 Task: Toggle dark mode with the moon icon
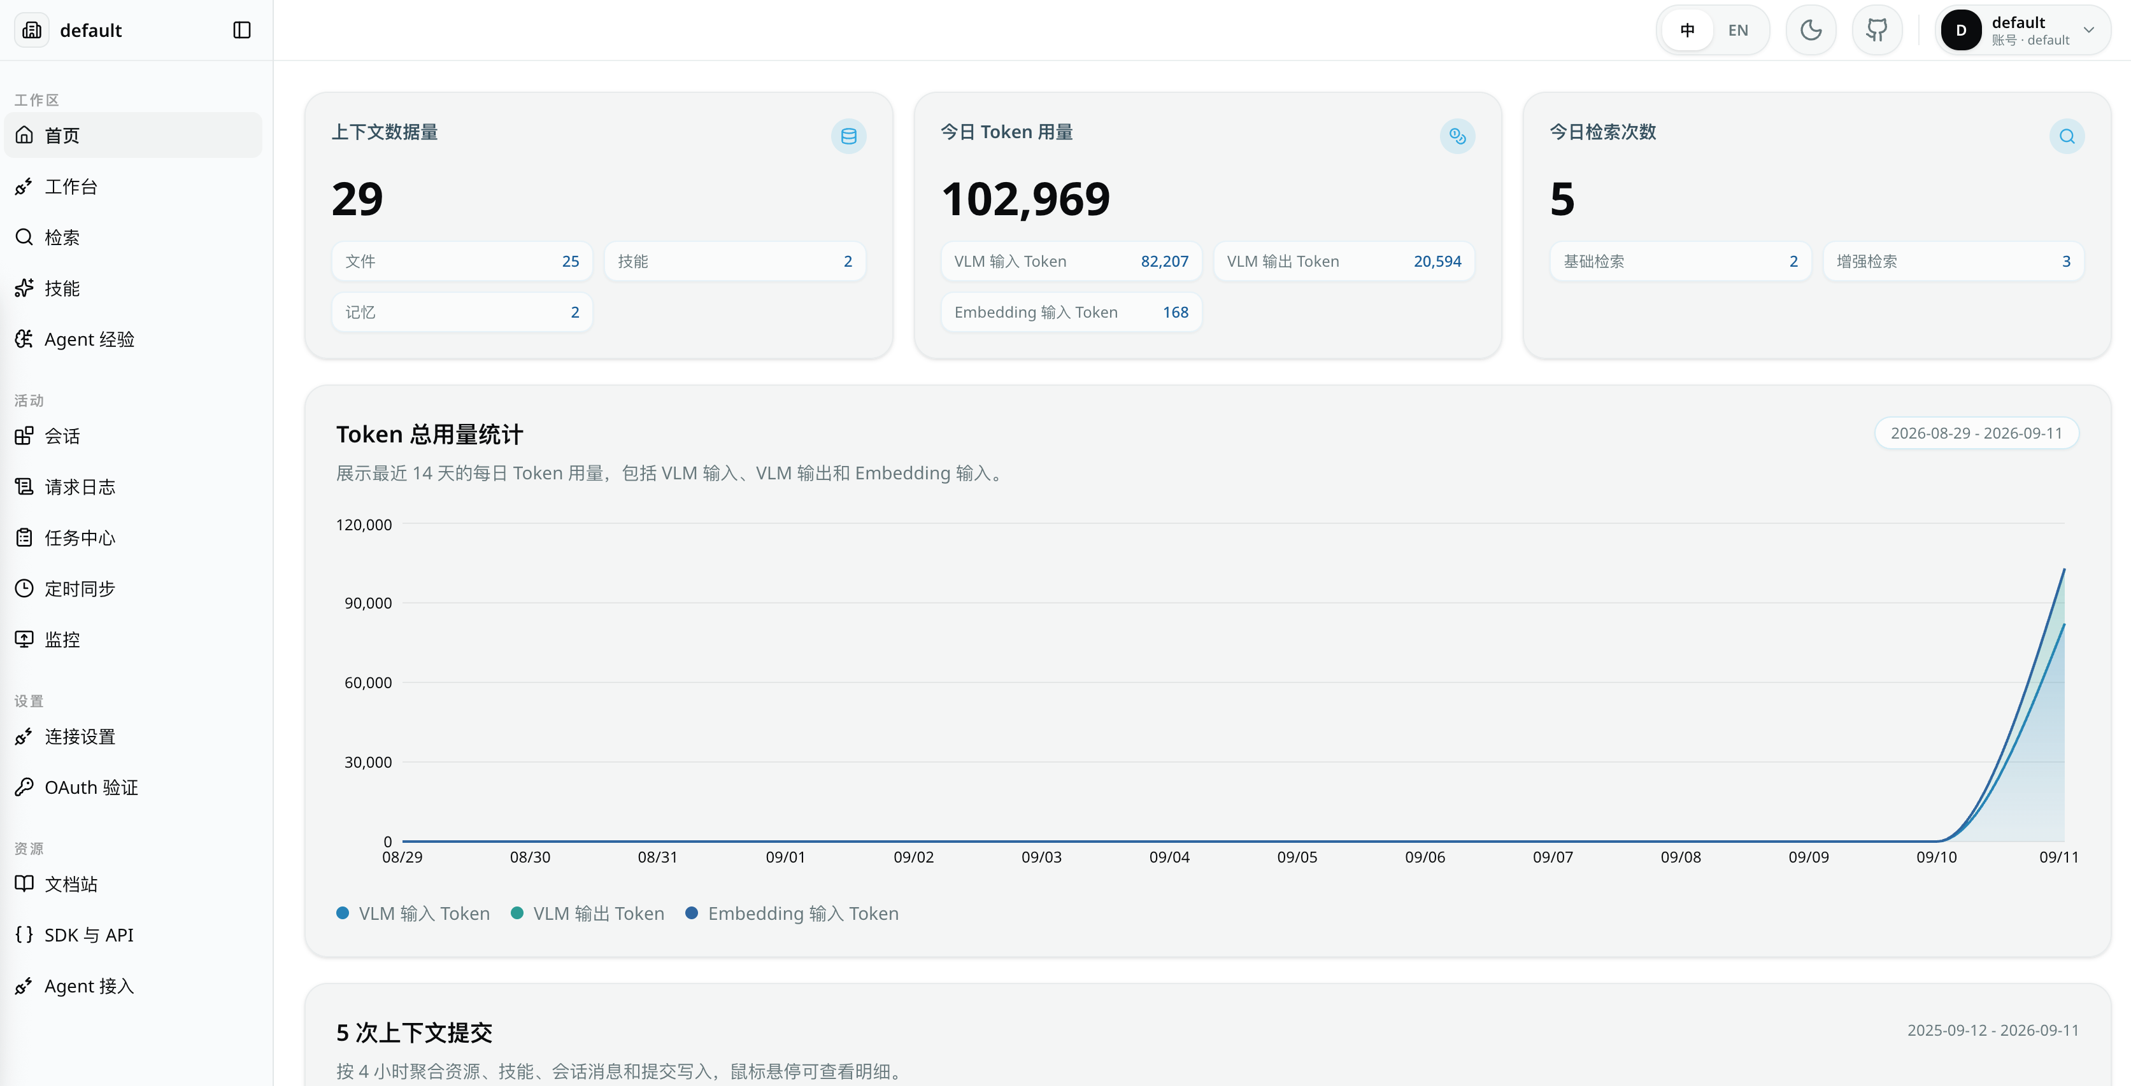point(1811,31)
